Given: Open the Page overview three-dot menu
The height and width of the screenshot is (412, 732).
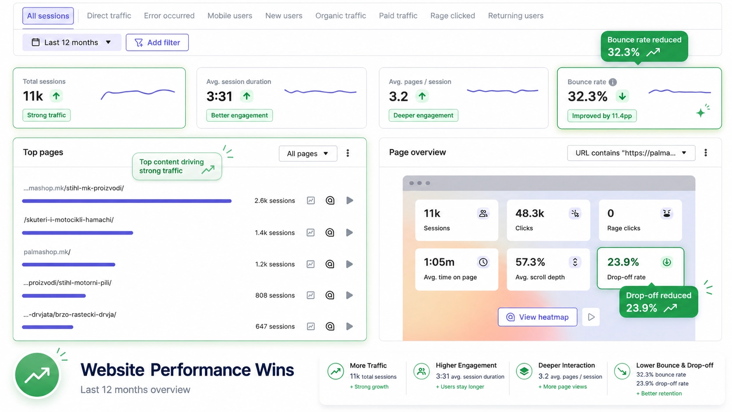Looking at the screenshot, I should pos(705,152).
